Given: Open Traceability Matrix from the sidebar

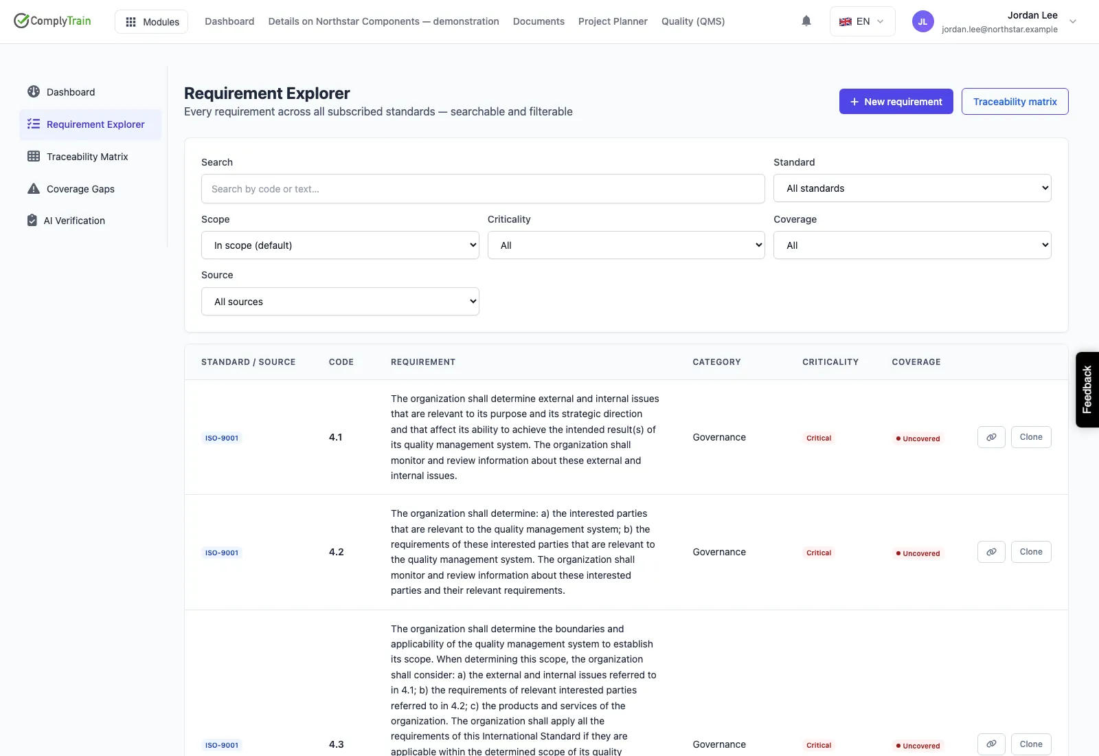Looking at the screenshot, I should (x=91, y=157).
